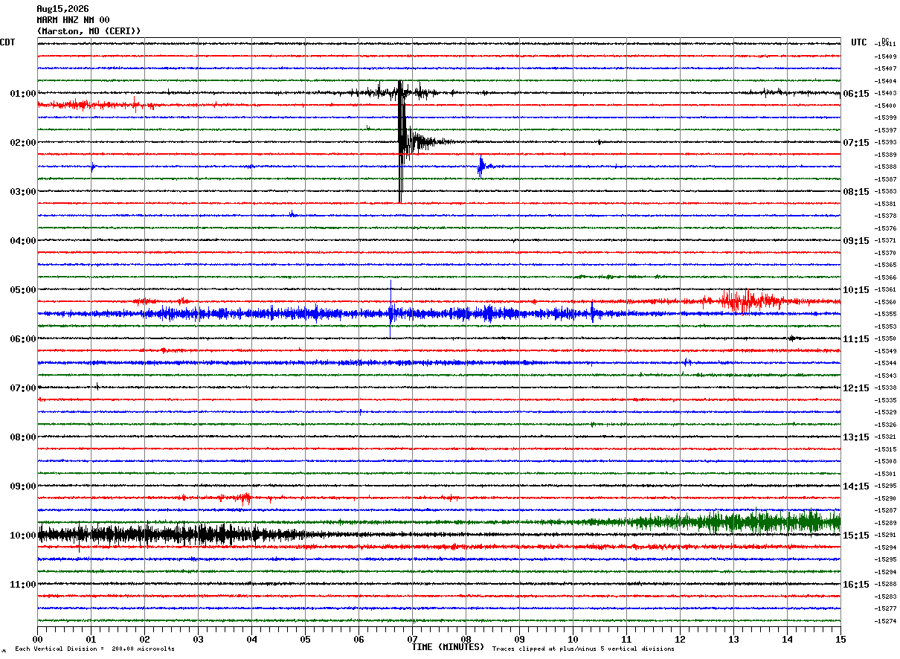Image resolution: width=900 pixels, height=659 pixels.
Task: Select the MARM HNZ NM 00 station header
Action: coord(73,20)
